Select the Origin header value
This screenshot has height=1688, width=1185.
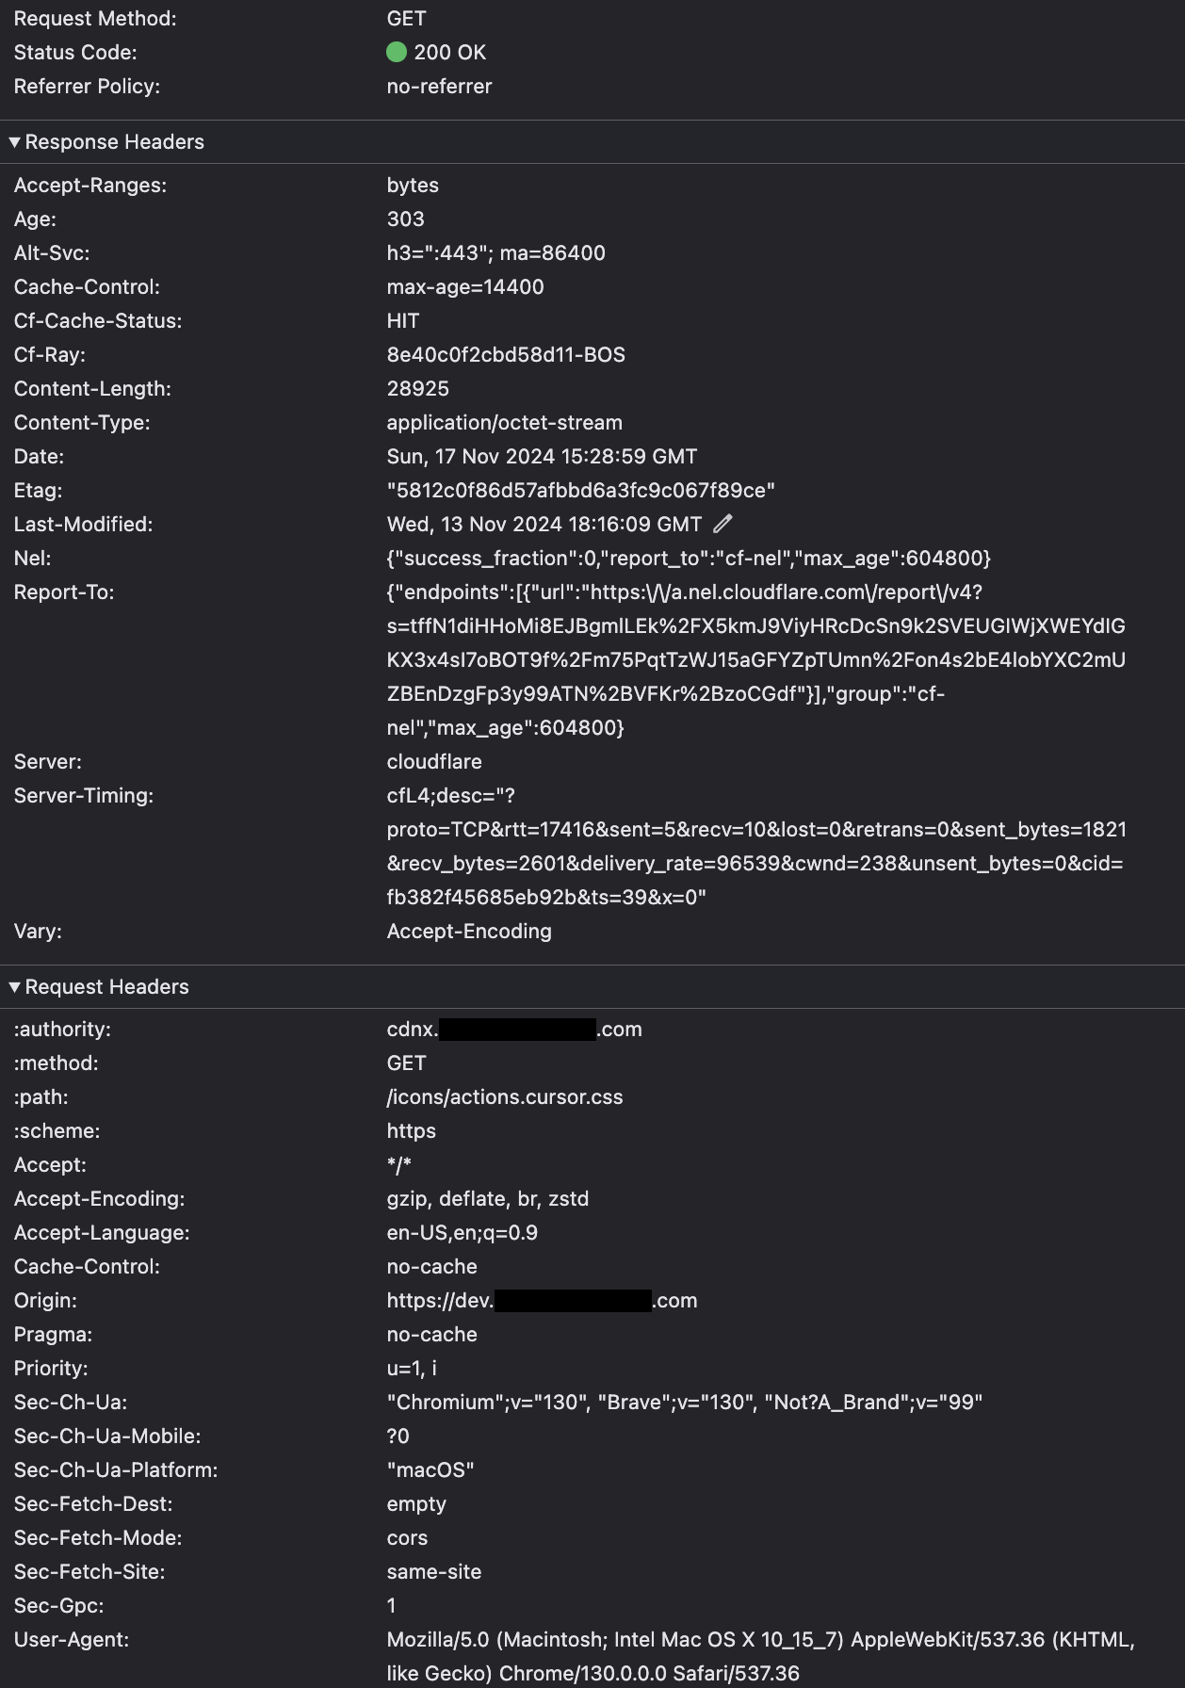coord(543,1300)
